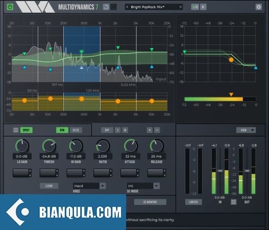Remove a band with minus button
The width and height of the screenshot is (269, 230).
coord(157,130)
